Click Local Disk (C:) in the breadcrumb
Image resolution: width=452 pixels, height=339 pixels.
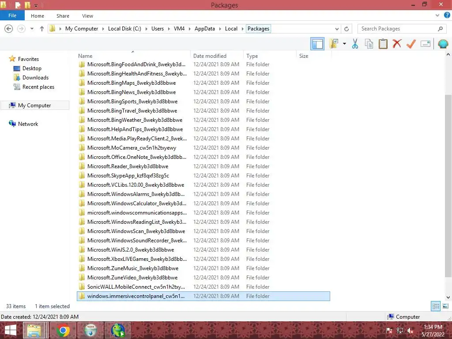tap(124, 29)
